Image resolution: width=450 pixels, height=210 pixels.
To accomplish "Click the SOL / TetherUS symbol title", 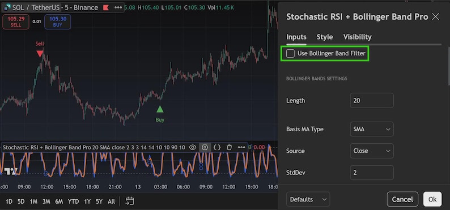I will coord(36,7).
